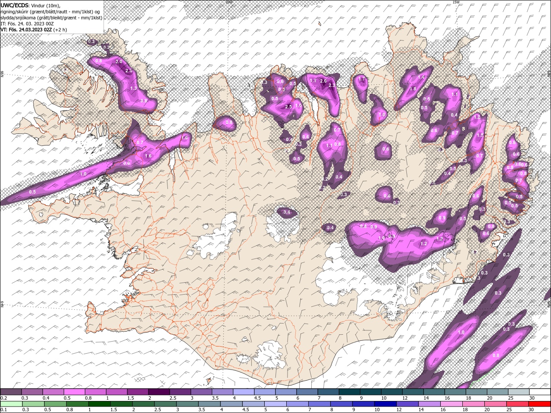Click the 'rigning/skúrir' description line
This screenshot has height=413, width=551.
coord(51,12)
